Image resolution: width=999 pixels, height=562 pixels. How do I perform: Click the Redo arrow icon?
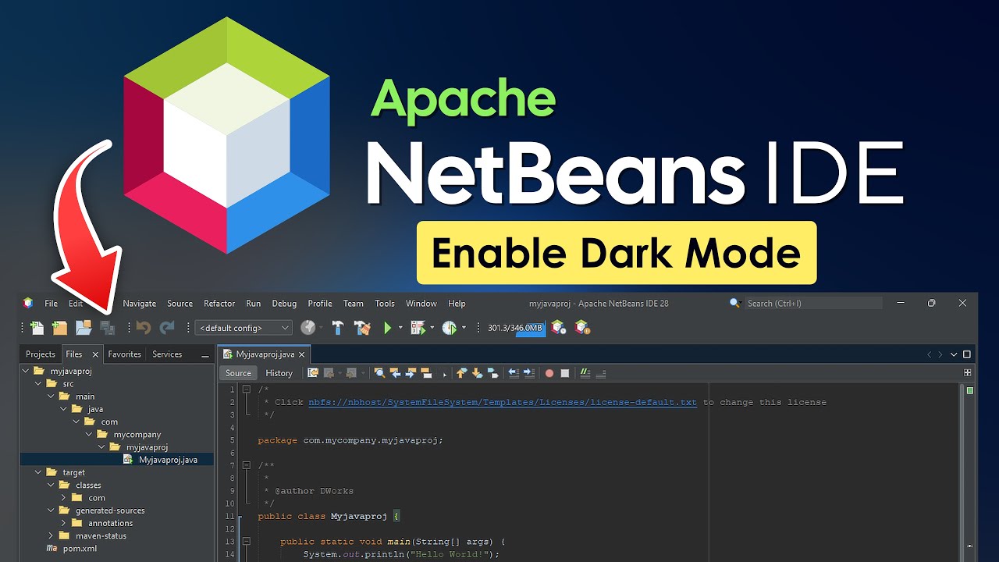tap(167, 328)
